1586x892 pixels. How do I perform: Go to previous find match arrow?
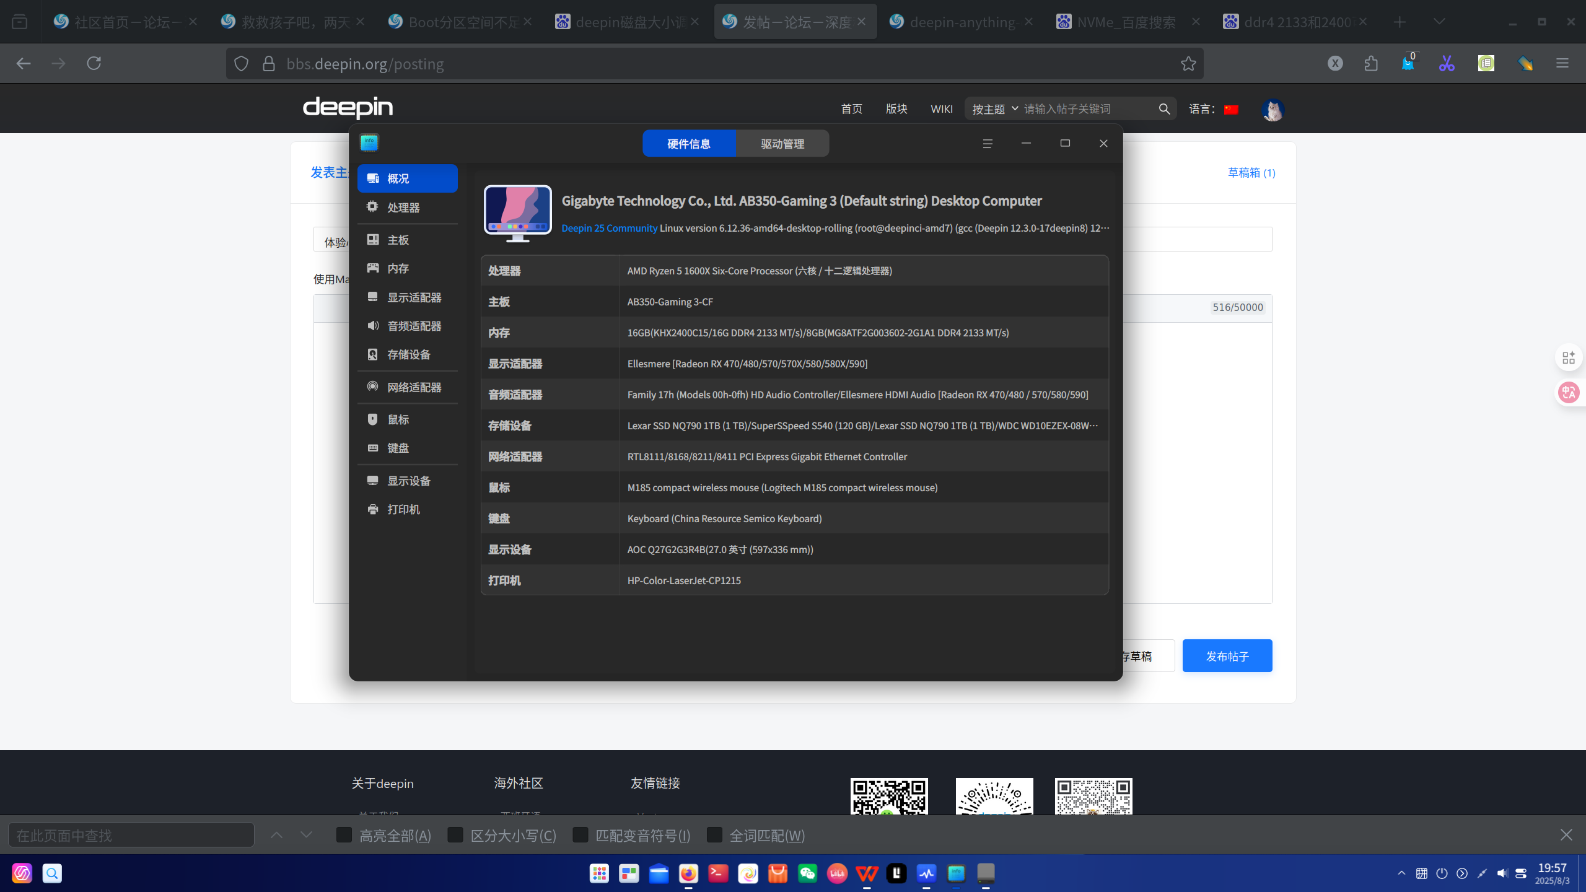pos(277,835)
